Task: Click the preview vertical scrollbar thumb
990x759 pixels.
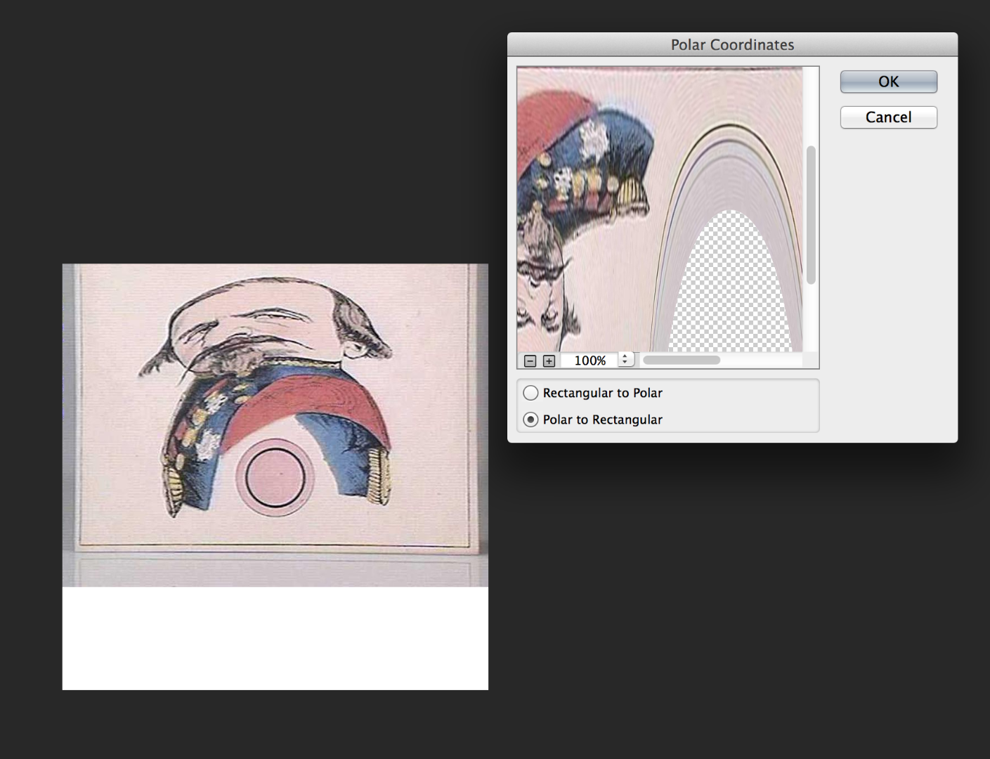Action: pyautogui.click(x=811, y=215)
